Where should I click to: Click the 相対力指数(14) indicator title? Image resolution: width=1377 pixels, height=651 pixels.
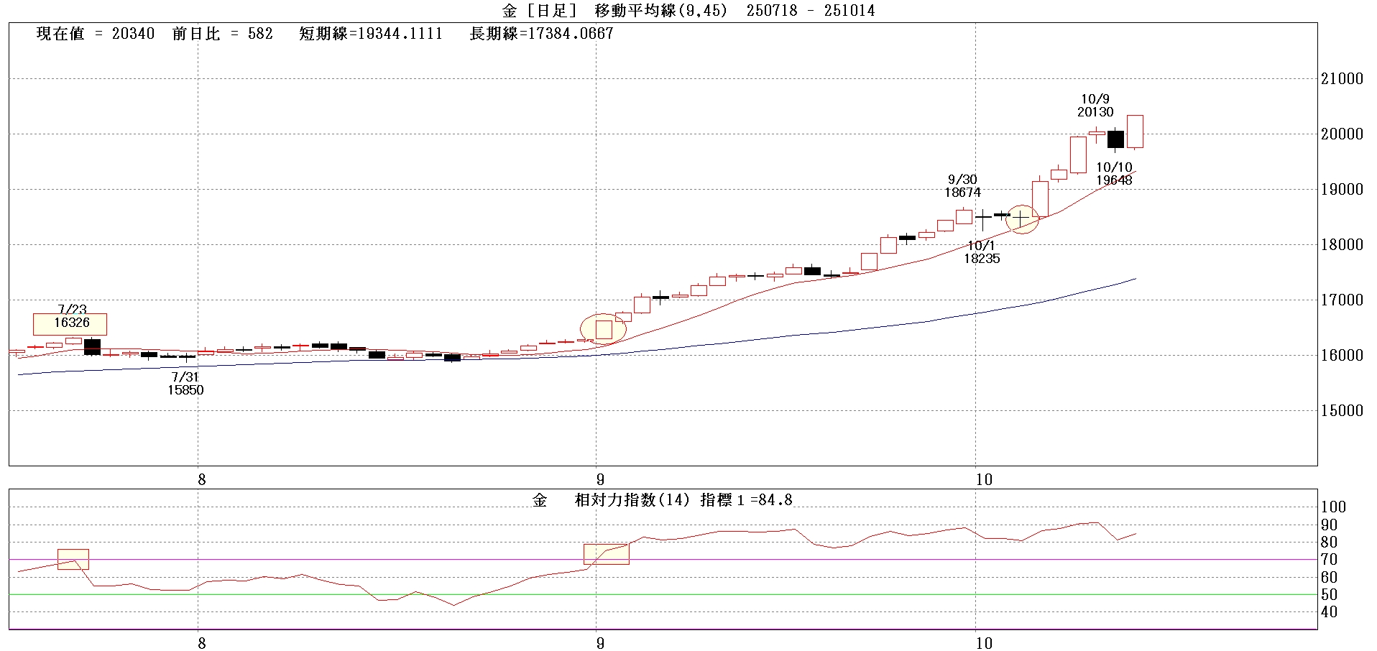[635, 500]
